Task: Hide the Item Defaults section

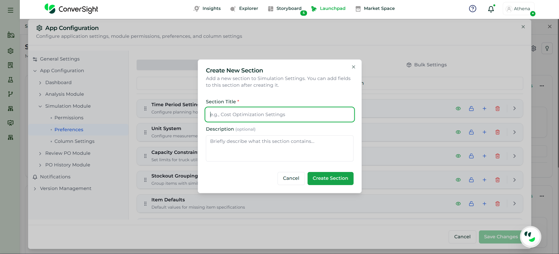Action: pyautogui.click(x=458, y=204)
